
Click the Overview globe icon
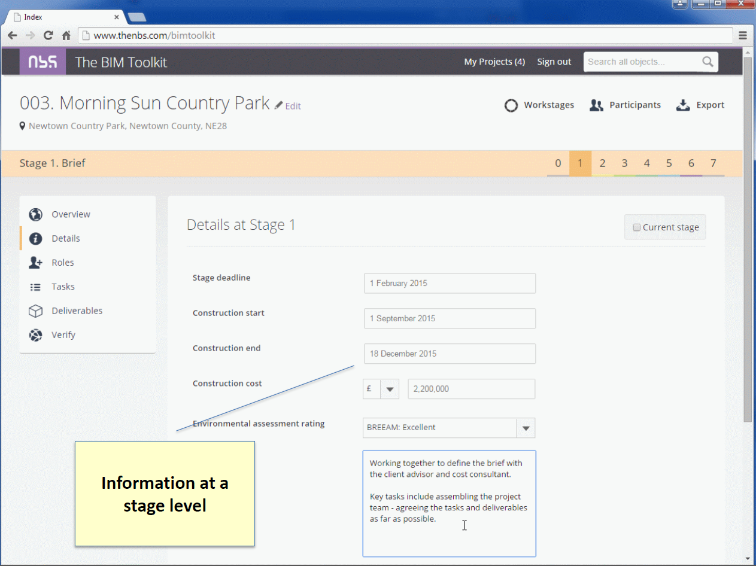coord(36,215)
